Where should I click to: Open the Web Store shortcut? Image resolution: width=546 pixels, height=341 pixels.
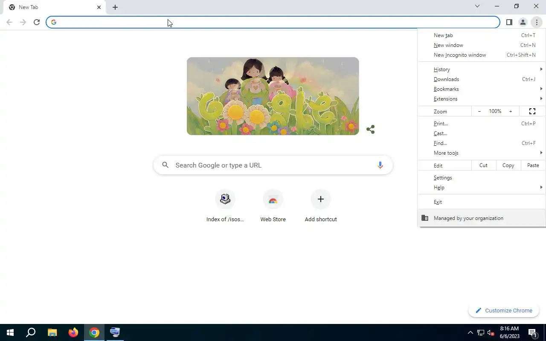point(273,206)
